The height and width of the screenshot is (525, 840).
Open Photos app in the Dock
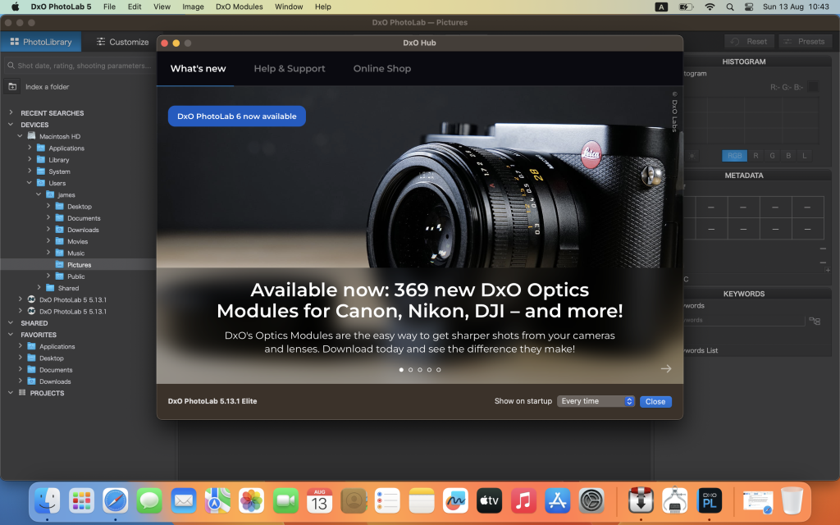click(x=251, y=501)
